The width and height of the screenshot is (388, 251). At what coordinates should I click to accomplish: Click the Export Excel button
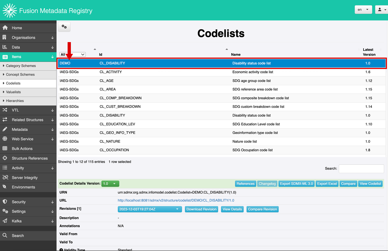[x=327, y=184]
